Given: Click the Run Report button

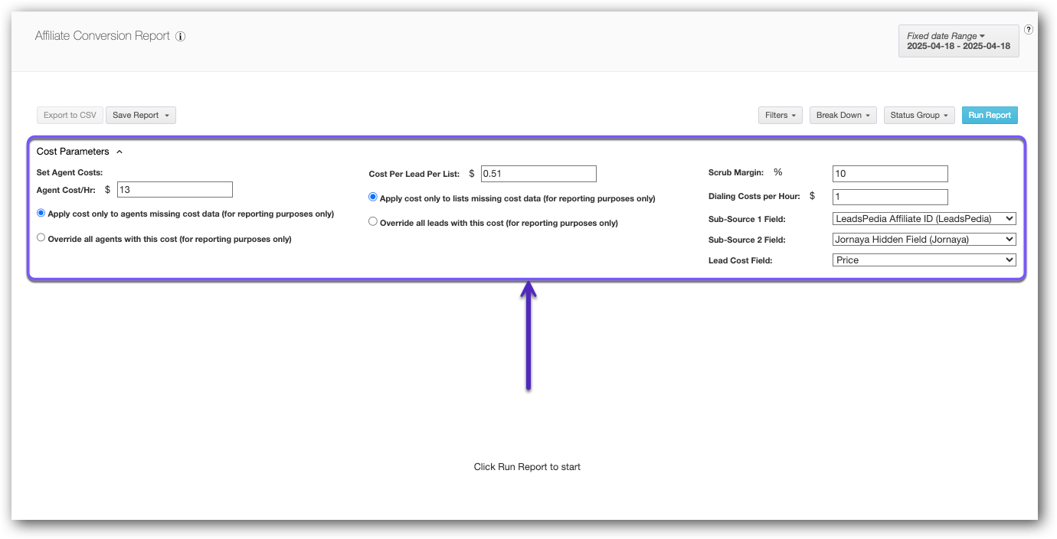Looking at the screenshot, I should click(x=990, y=115).
